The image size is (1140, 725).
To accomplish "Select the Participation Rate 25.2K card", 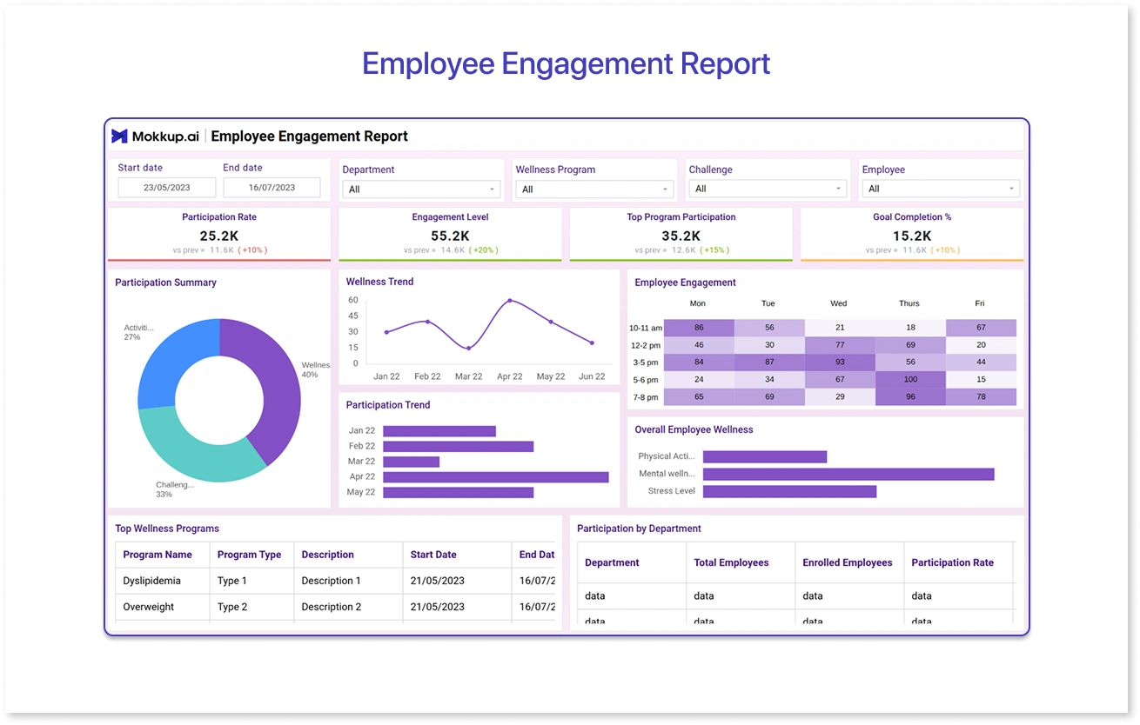I will 219,234.
